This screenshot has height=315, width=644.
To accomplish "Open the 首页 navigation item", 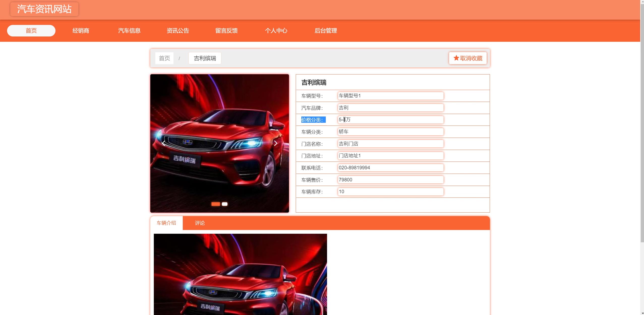I will pyautogui.click(x=31, y=31).
